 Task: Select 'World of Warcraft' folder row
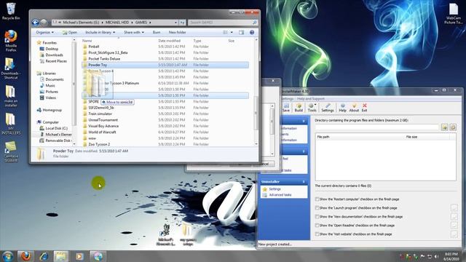pos(165,132)
